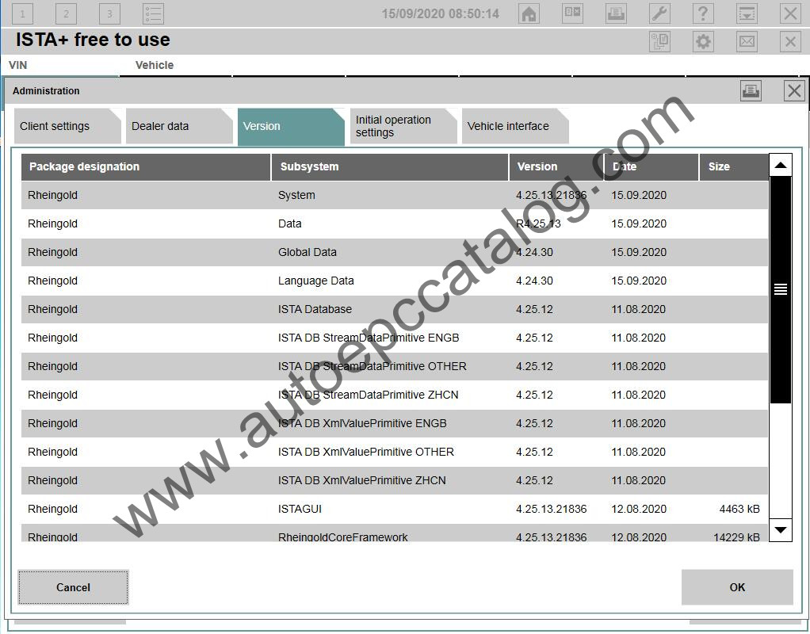This screenshot has width=810, height=634.
Task: Sort by Subsystem column header
Action: point(390,167)
